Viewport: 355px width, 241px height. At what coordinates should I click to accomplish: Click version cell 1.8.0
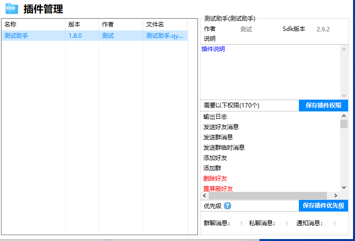[75, 36]
